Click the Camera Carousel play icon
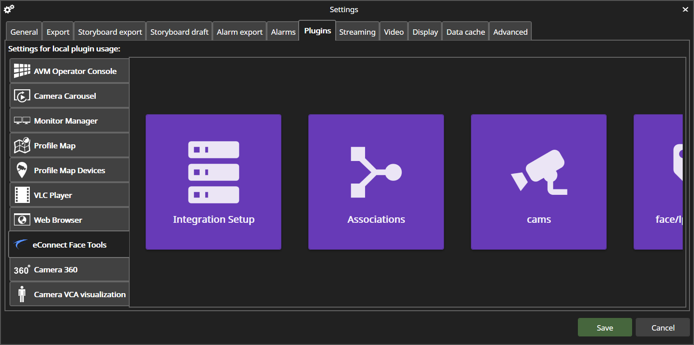This screenshot has height=345, width=694. pyautogui.click(x=22, y=96)
